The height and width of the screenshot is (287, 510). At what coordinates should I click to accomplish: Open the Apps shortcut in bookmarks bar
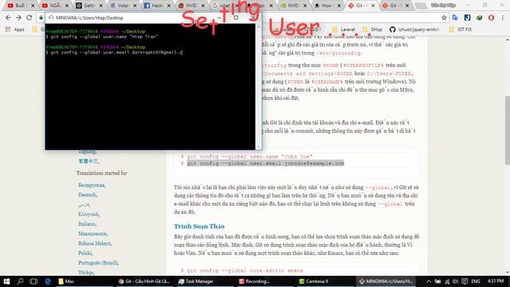coord(15,29)
